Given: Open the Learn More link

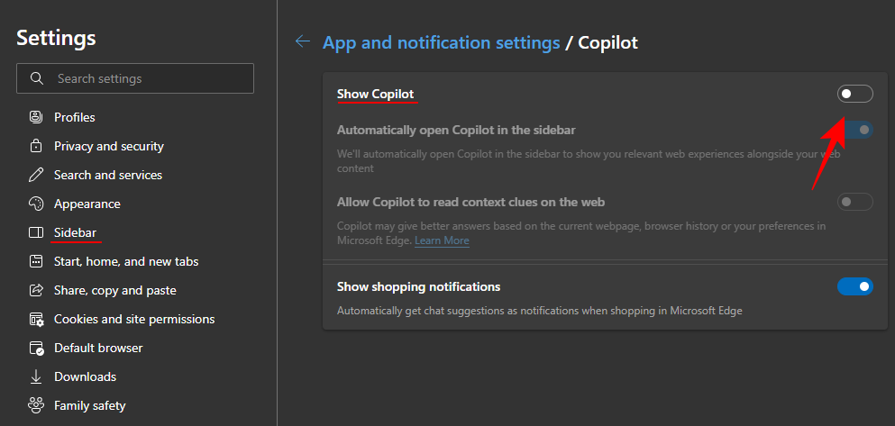Looking at the screenshot, I should (442, 240).
